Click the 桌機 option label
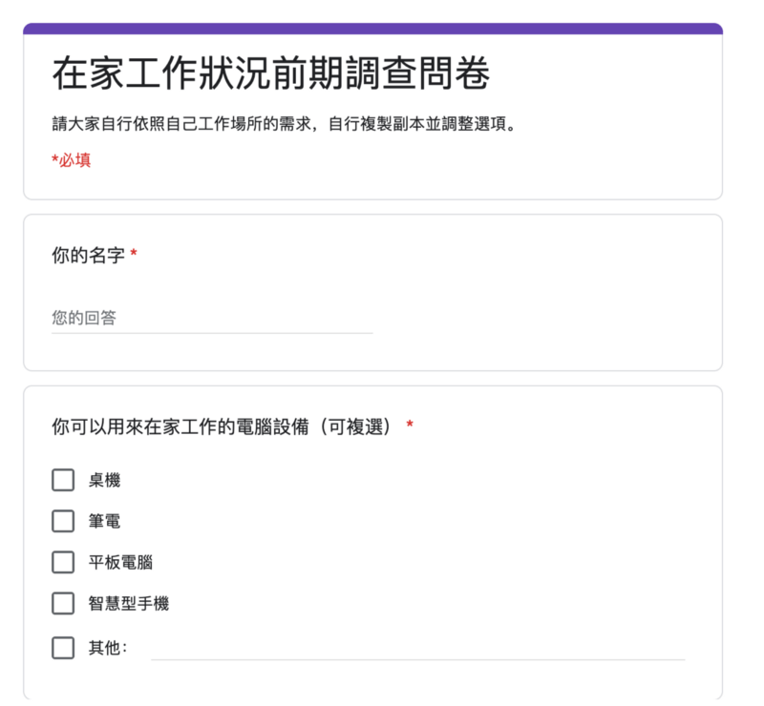764x706 pixels. 104,481
